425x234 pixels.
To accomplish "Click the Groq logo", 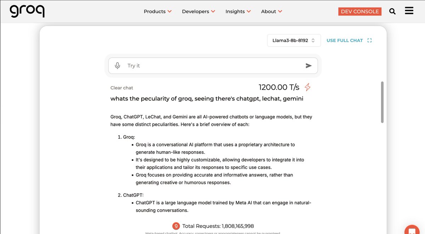I will (27, 11).
